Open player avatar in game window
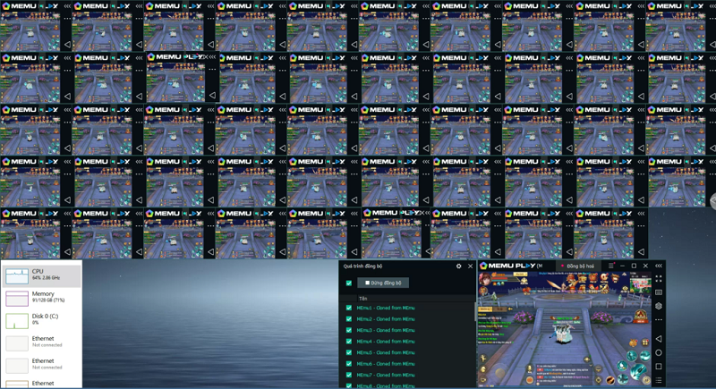 point(486,279)
